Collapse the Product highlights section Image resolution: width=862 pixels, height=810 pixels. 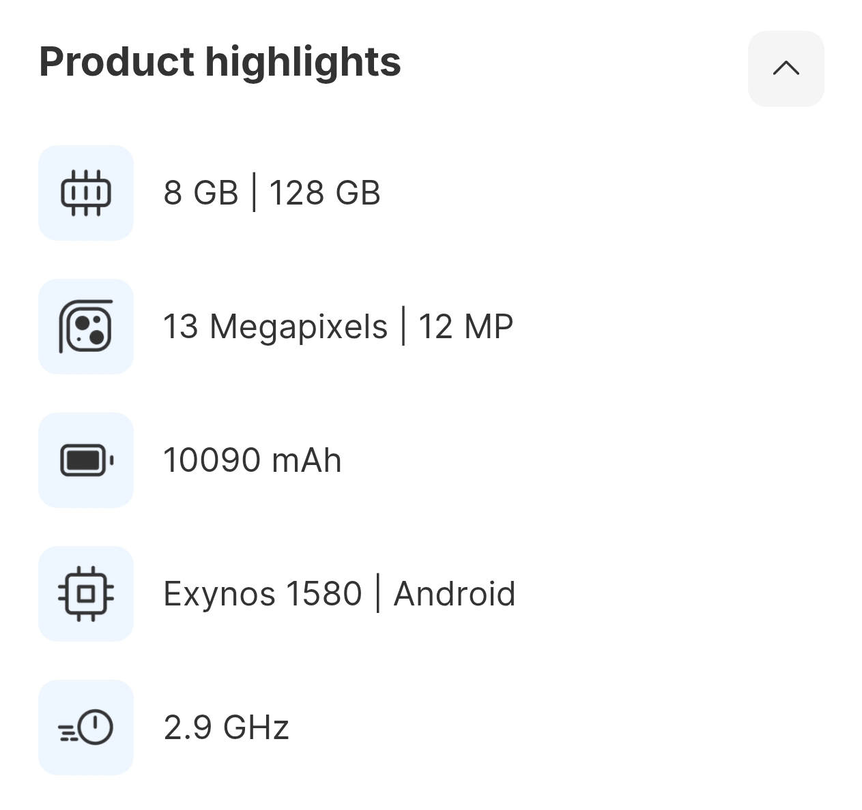point(786,68)
